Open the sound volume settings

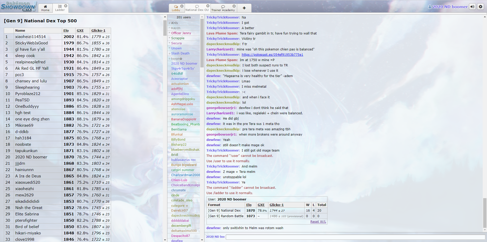472,7
